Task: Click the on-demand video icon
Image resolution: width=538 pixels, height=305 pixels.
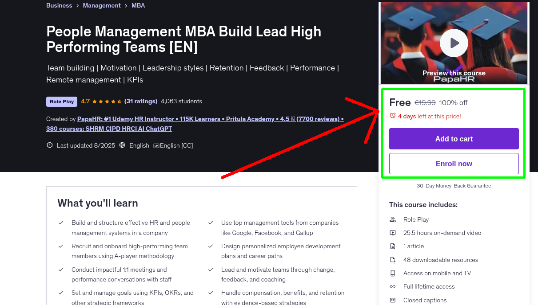Action: click(x=393, y=233)
